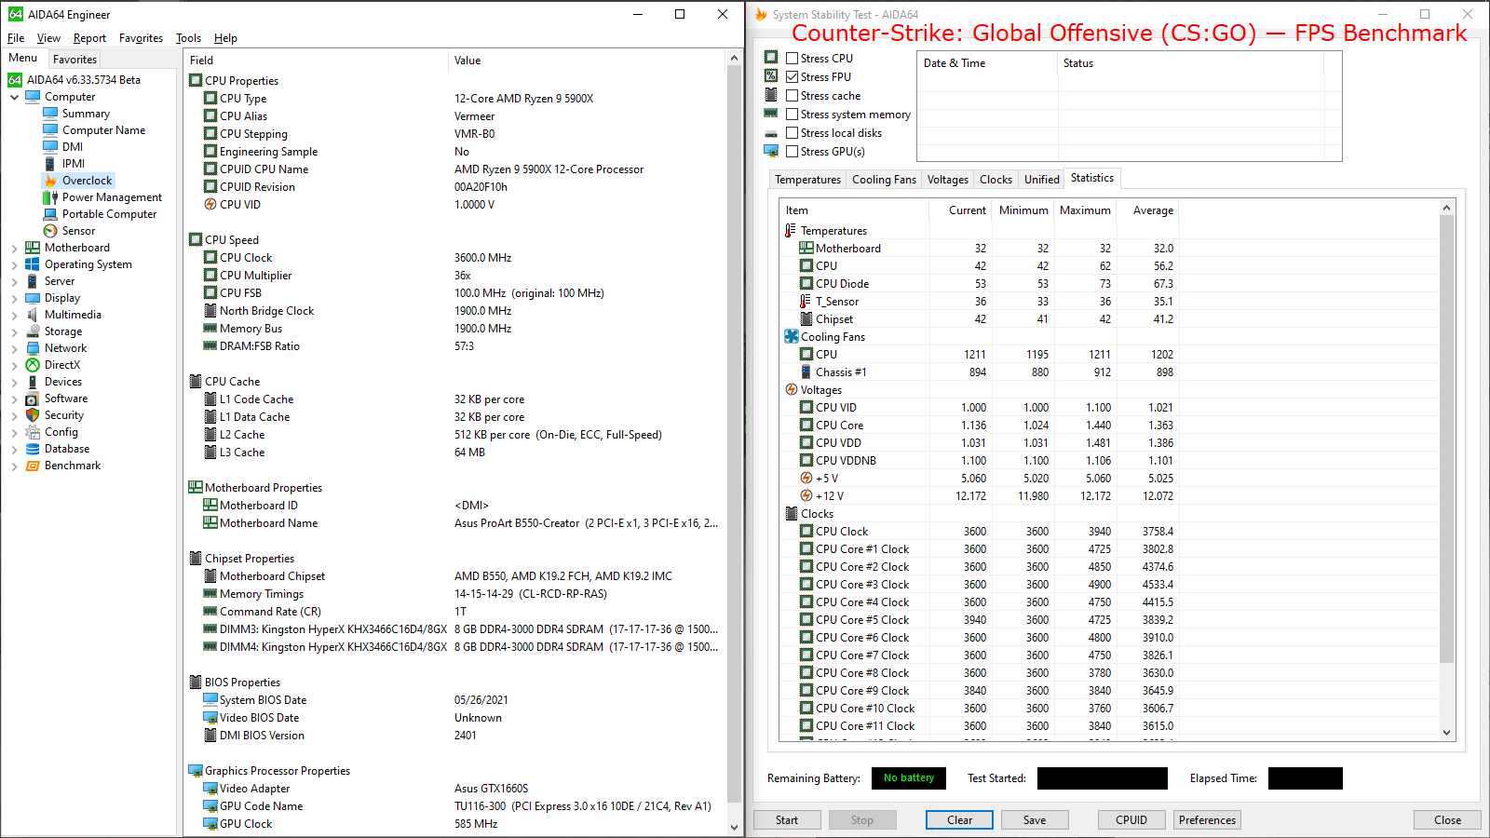Enable Stress GPU(s) checkbox
Viewport: 1490px width, 838px height.
[792, 152]
